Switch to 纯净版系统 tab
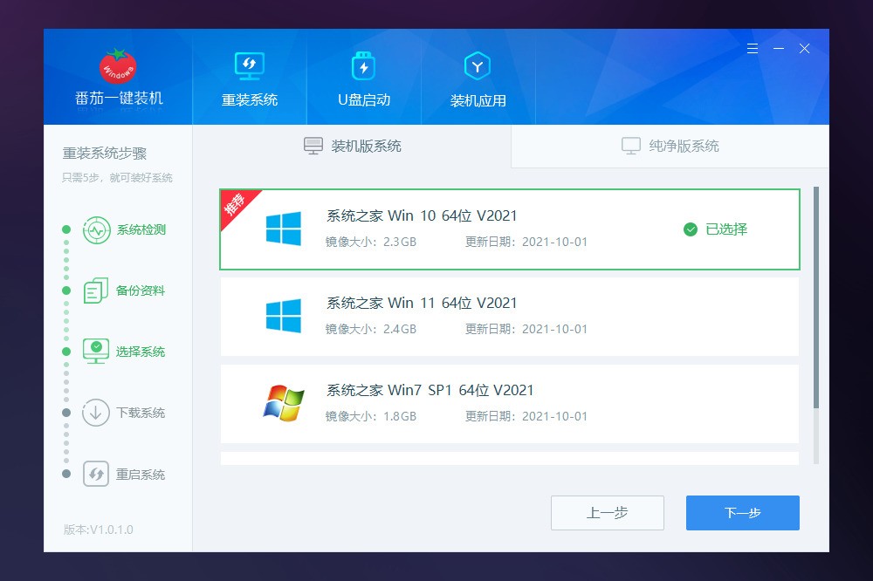 pos(670,146)
